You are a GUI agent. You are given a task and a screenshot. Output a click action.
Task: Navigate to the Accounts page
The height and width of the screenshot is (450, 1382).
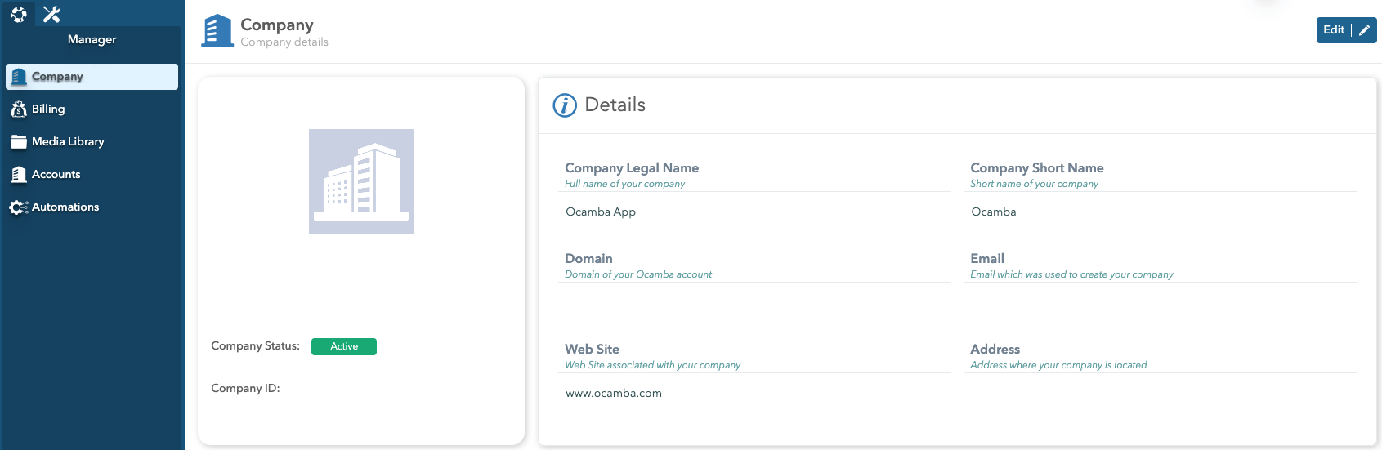(56, 175)
